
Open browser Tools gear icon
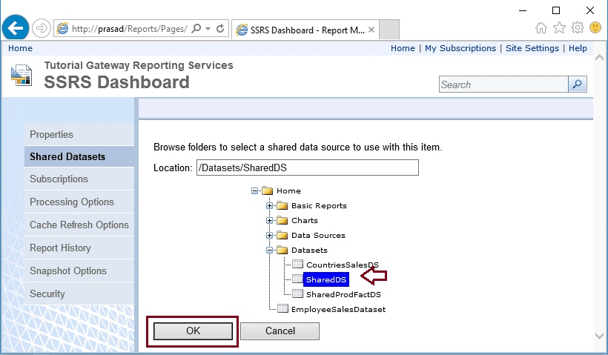(578, 27)
